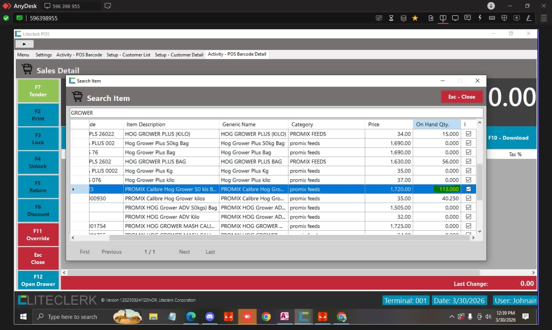Expand the arrow dropdown below Liteclerk POS title

[25, 44]
